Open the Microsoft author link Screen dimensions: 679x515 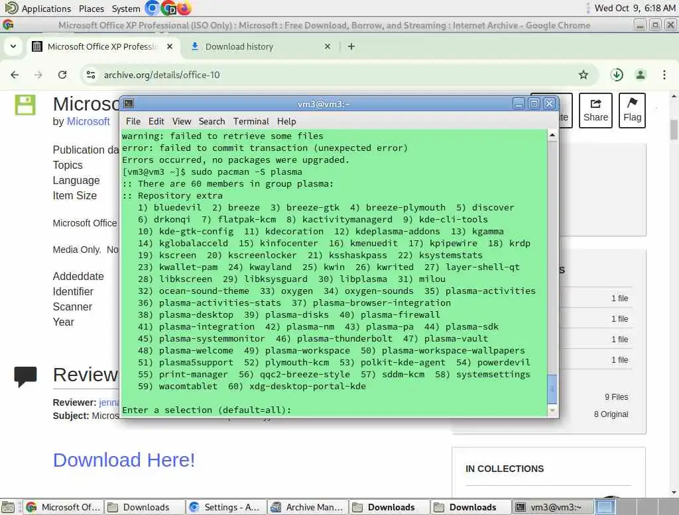click(x=88, y=122)
